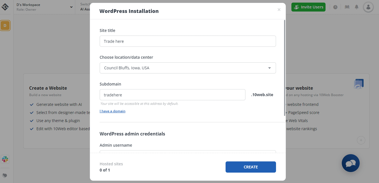Select the D workspace avatar in sidebar
Viewport: 379px width, 183px height.
[x=5, y=25]
